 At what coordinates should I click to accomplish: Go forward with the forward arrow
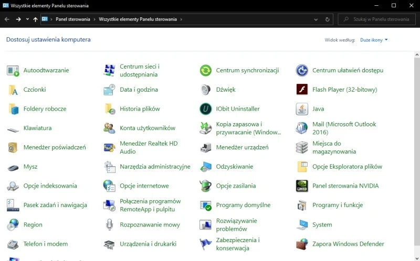click(18, 19)
